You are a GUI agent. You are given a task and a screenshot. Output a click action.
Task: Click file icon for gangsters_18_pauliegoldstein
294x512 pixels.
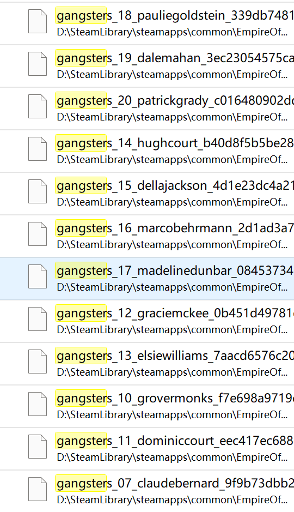point(38,22)
